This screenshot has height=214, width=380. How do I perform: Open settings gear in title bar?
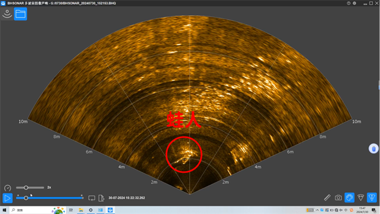pyautogui.click(x=354, y=3)
